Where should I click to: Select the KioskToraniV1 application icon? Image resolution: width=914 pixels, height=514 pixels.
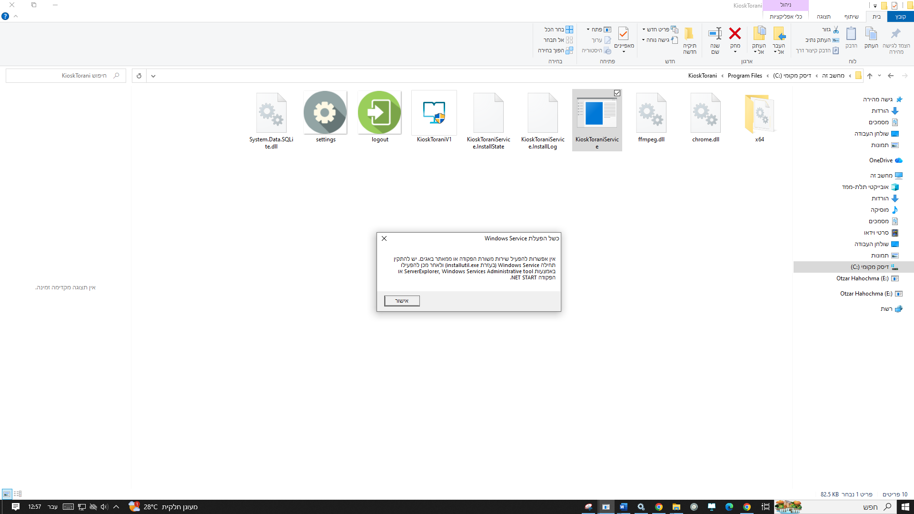click(x=434, y=113)
